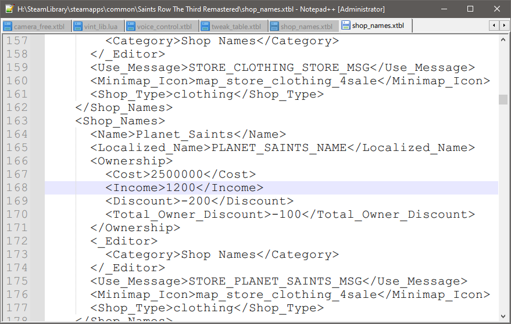Switch to vint_lib.lua tab
Screen dimensions: 511x324
(x=98, y=26)
